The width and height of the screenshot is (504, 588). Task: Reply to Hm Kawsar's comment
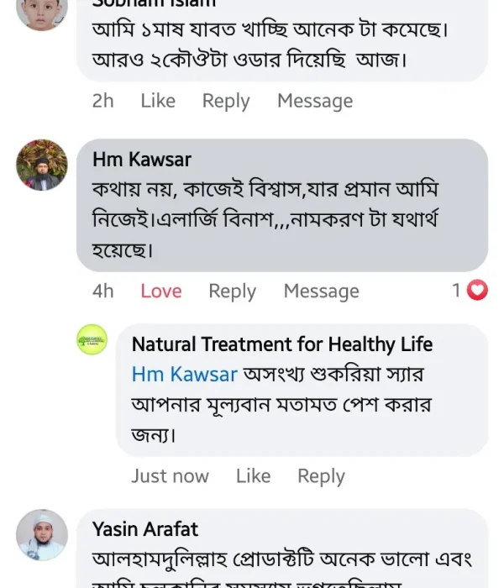click(232, 291)
